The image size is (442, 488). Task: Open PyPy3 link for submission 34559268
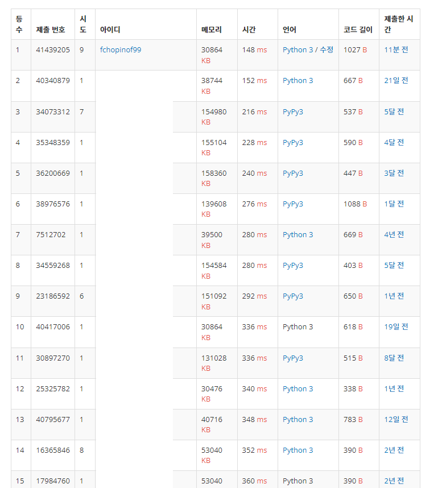tap(292, 266)
